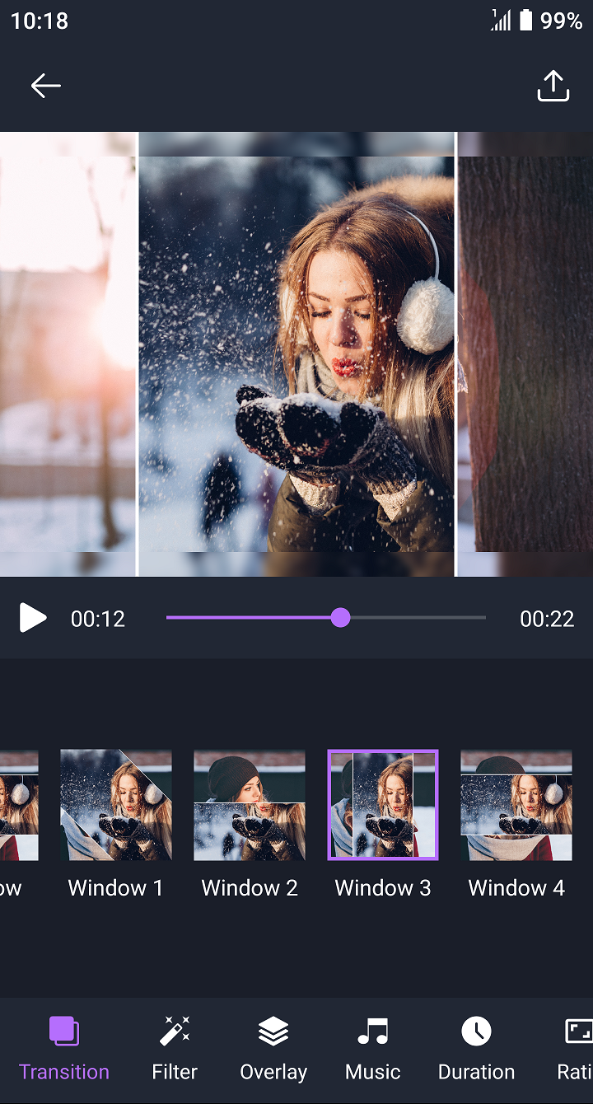The height and width of the screenshot is (1104, 593).
Task: Click the purple playback progress knob
Action: coord(340,618)
